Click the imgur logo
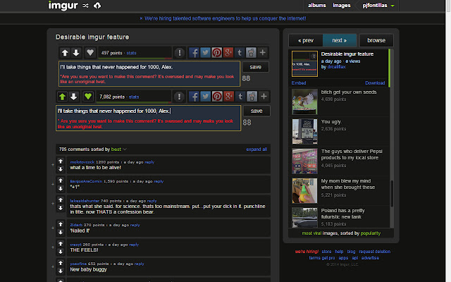 click(x=63, y=6)
